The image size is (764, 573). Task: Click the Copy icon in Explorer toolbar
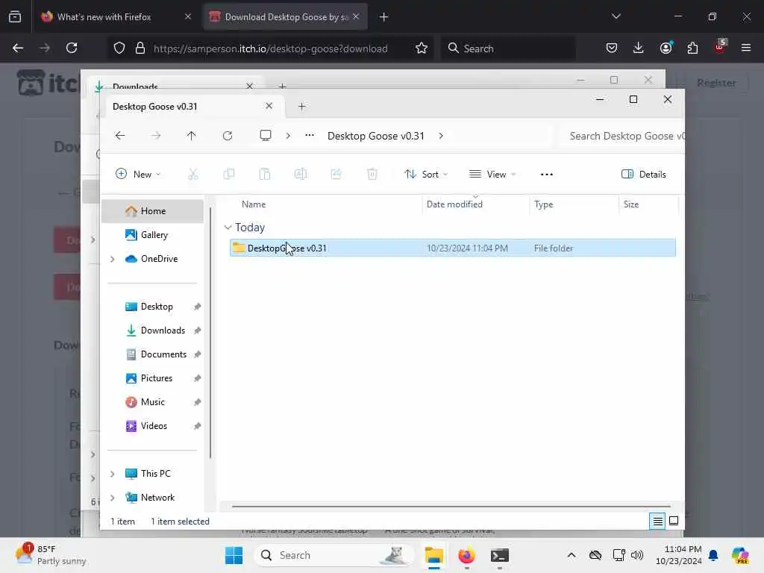228,174
